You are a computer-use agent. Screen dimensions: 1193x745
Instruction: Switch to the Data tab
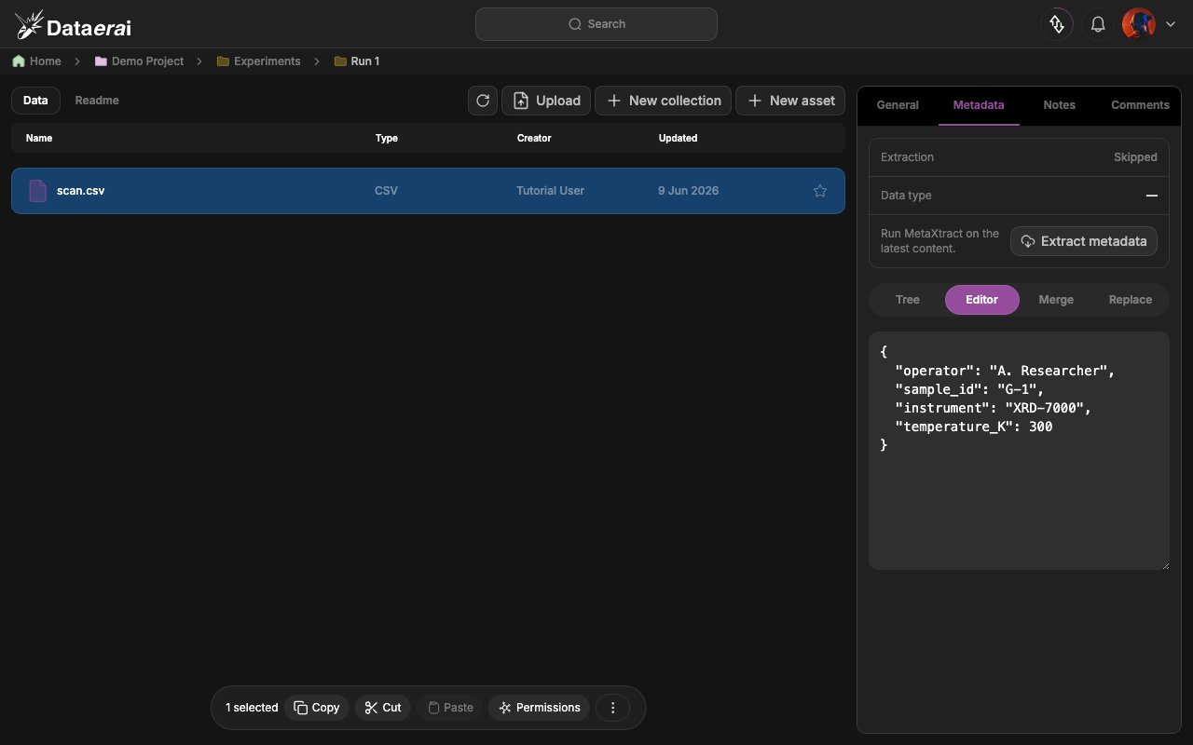(35, 101)
